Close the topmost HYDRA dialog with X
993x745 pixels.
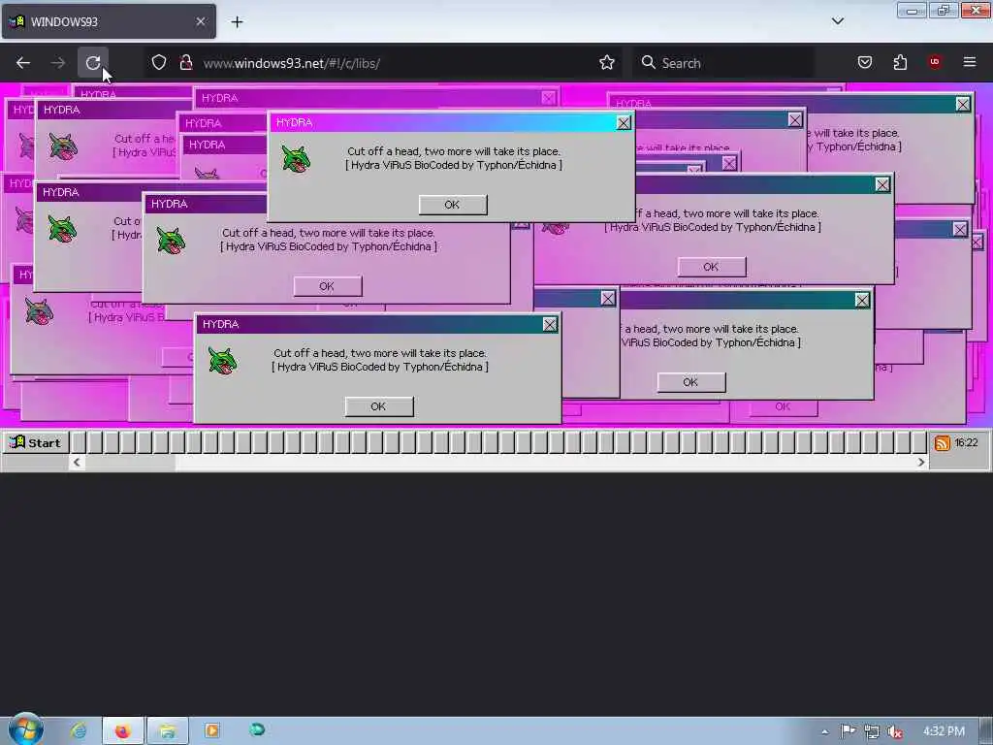pyautogui.click(x=624, y=123)
